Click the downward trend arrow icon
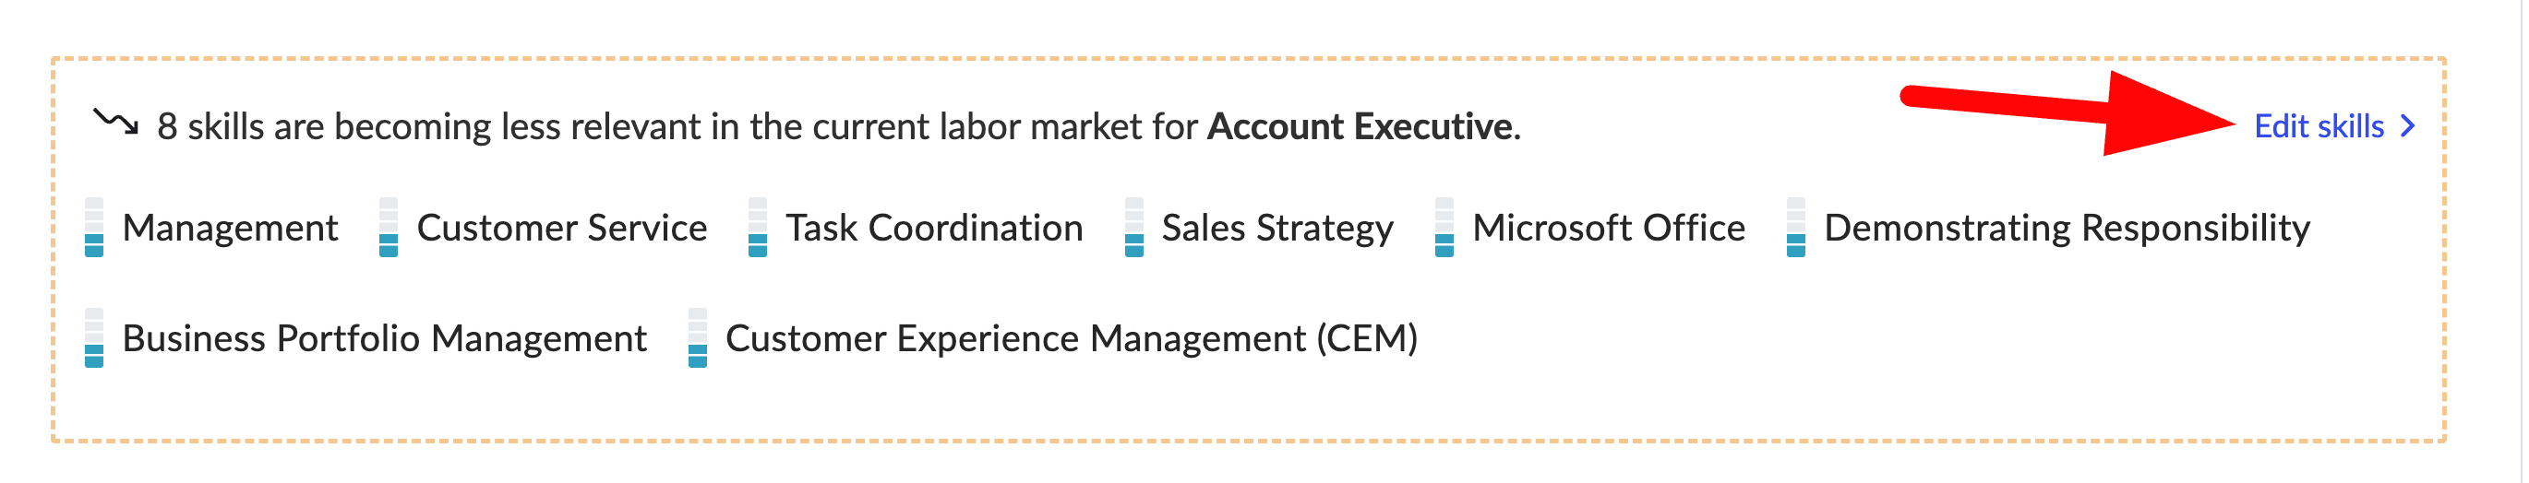The height and width of the screenshot is (483, 2529). coord(116,123)
